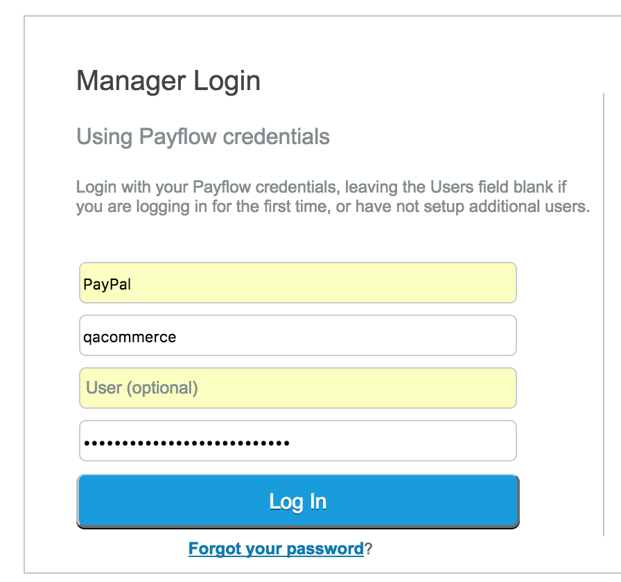This screenshot has width=621, height=582.
Task: Click the question mark after the password link
Action: [369, 549]
